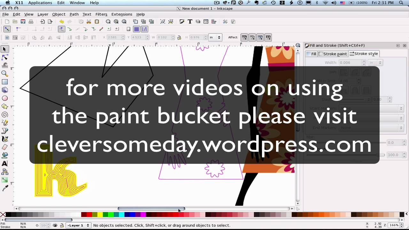Image resolution: width=409 pixels, height=230 pixels.
Task: Select the Bezier pen tool
Action: (4, 131)
